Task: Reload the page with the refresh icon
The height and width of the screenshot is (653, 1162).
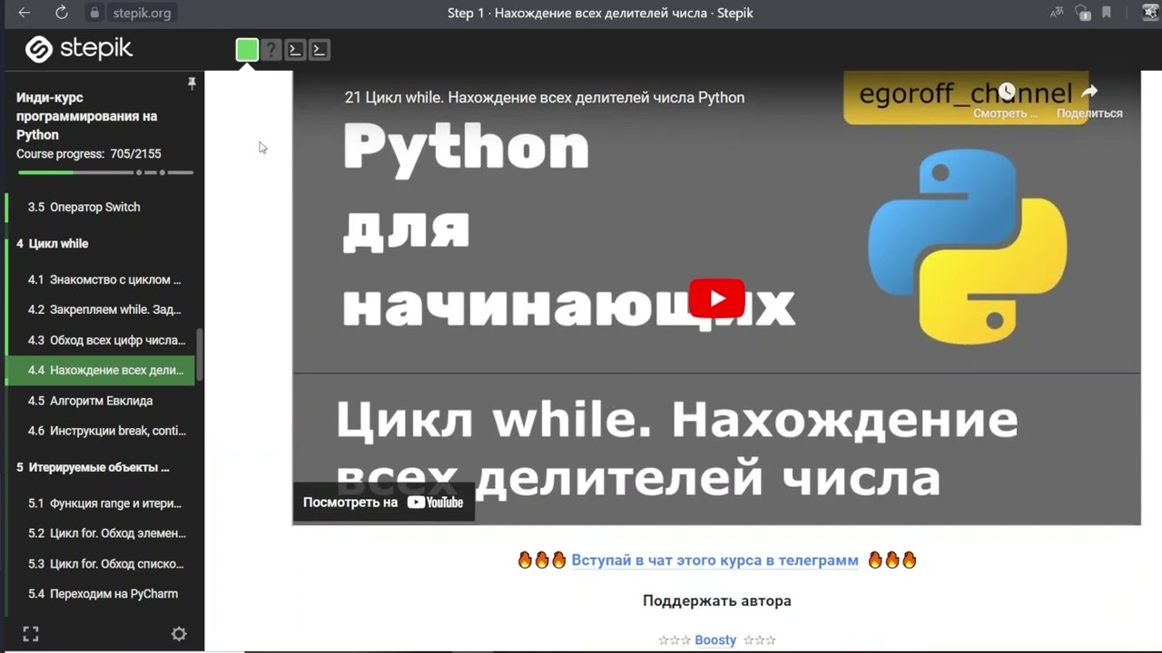Action: [x=62, y=13]
